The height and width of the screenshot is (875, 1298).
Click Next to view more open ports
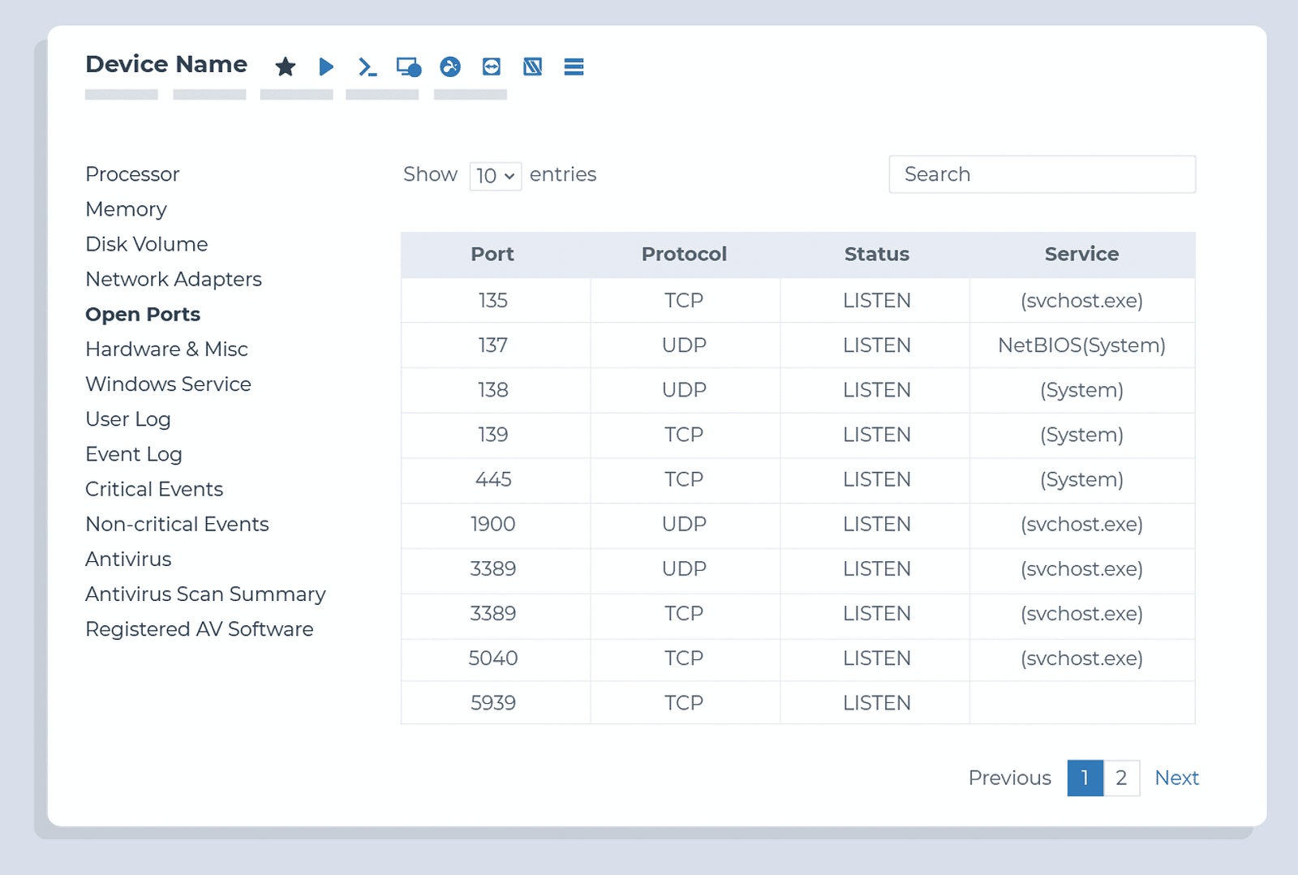pos(1177,778)
